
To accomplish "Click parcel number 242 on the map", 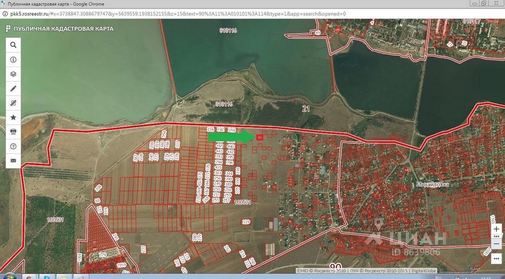I will point(220,130).
